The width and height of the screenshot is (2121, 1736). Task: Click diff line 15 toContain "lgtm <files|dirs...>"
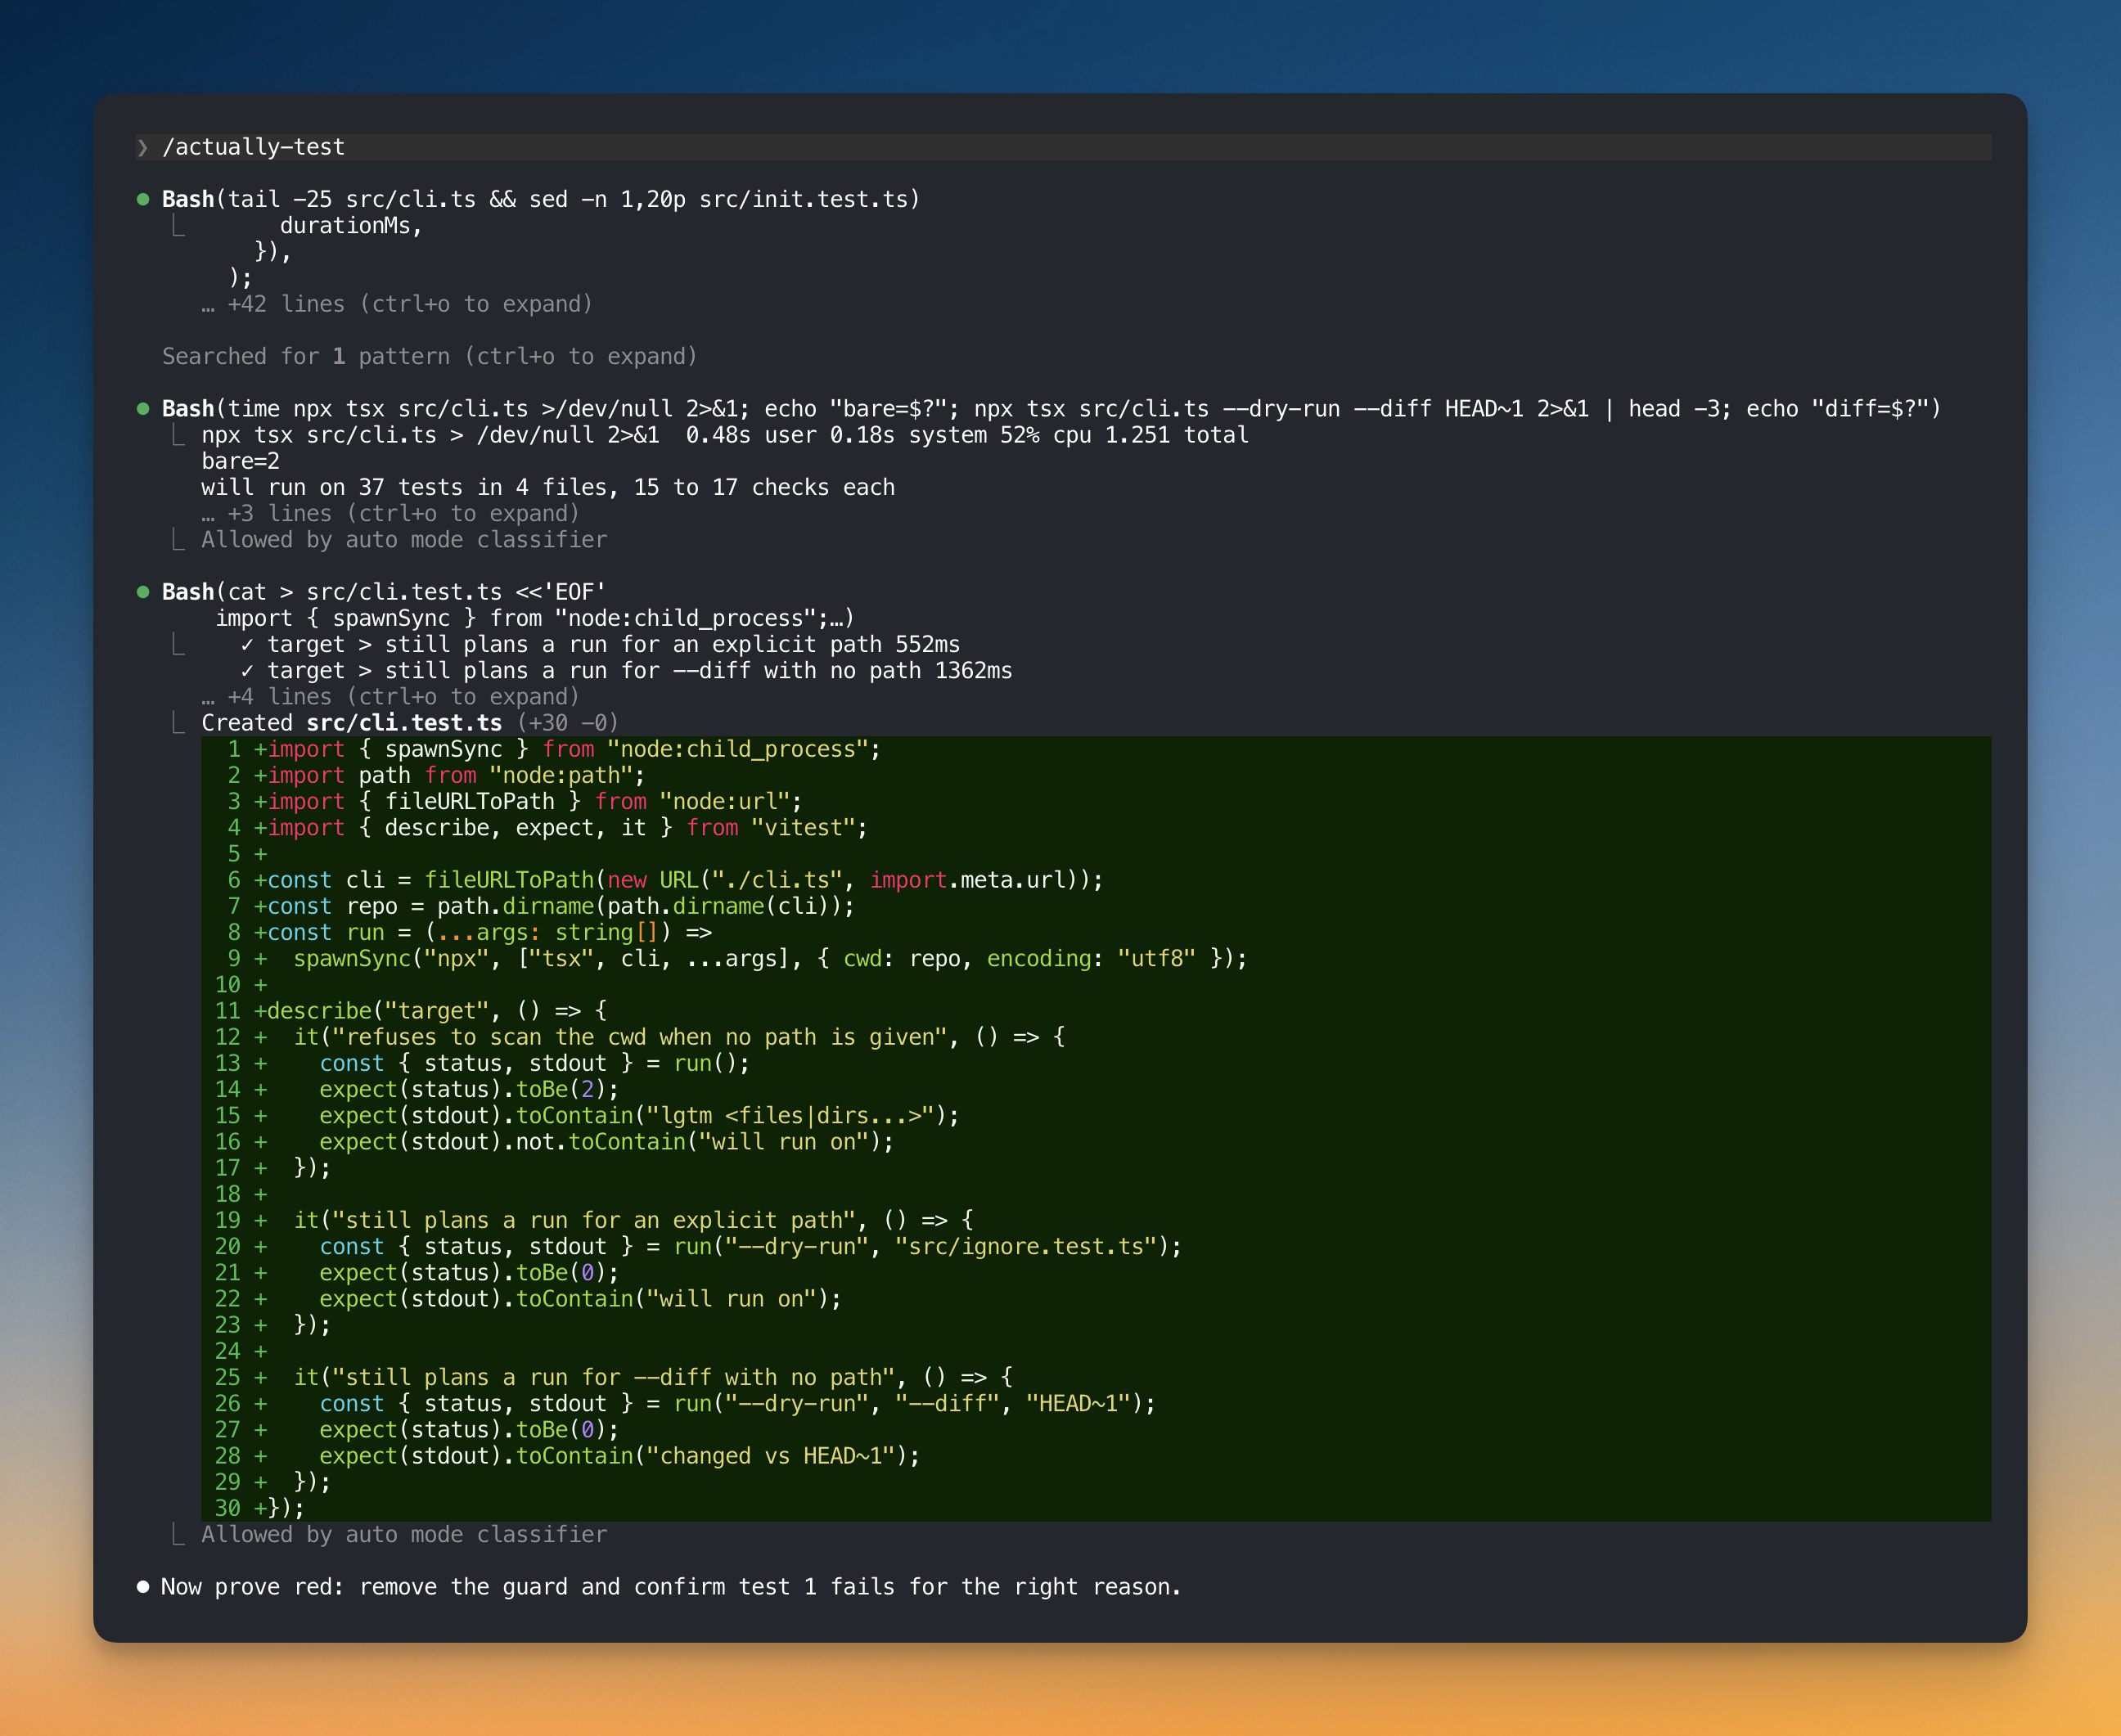point(1096,1115)
